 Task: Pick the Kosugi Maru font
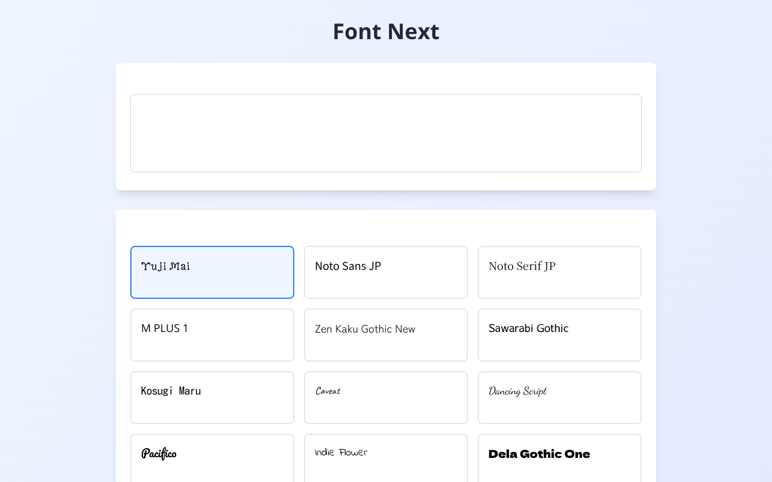click(212, 398)
